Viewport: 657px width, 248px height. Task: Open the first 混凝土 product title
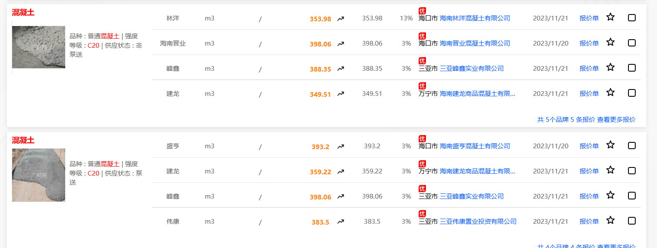(23, 13)
